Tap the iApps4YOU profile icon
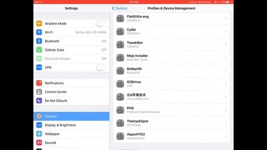Screen dimensions: 267x150 tap(120, 136)
